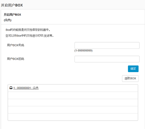Click the blue 确定 button
The height and width of the screenshot is (129, 145).
coord(133,69)
